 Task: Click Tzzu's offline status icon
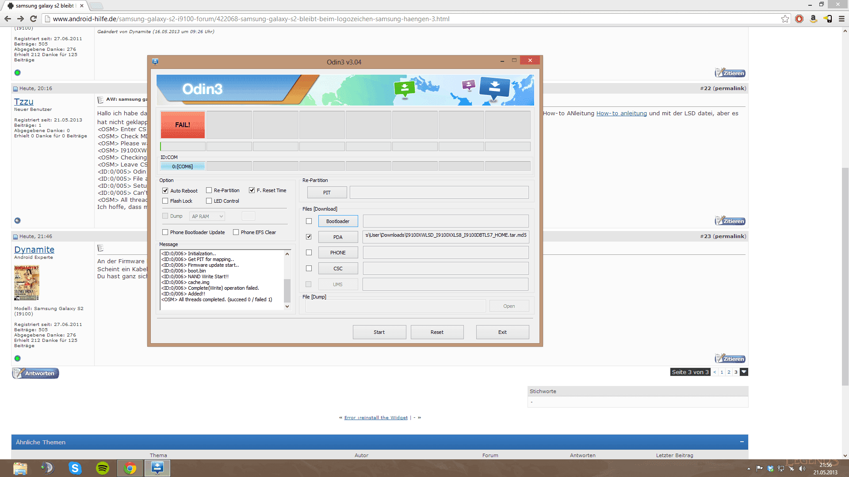point(17,220)
